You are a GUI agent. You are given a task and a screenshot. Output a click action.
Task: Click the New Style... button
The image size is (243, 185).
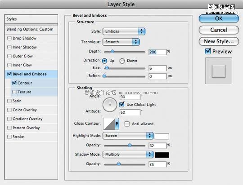(x=219, y=41)
